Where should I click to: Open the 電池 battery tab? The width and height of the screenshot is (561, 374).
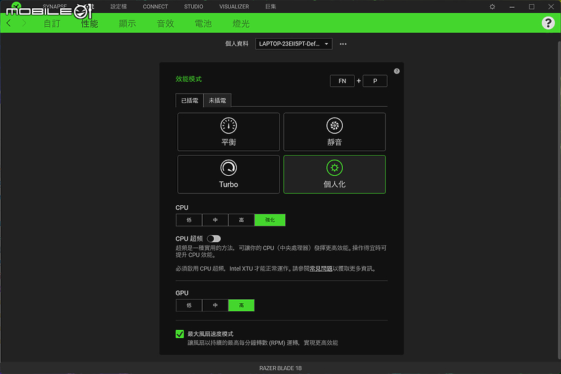203,24
